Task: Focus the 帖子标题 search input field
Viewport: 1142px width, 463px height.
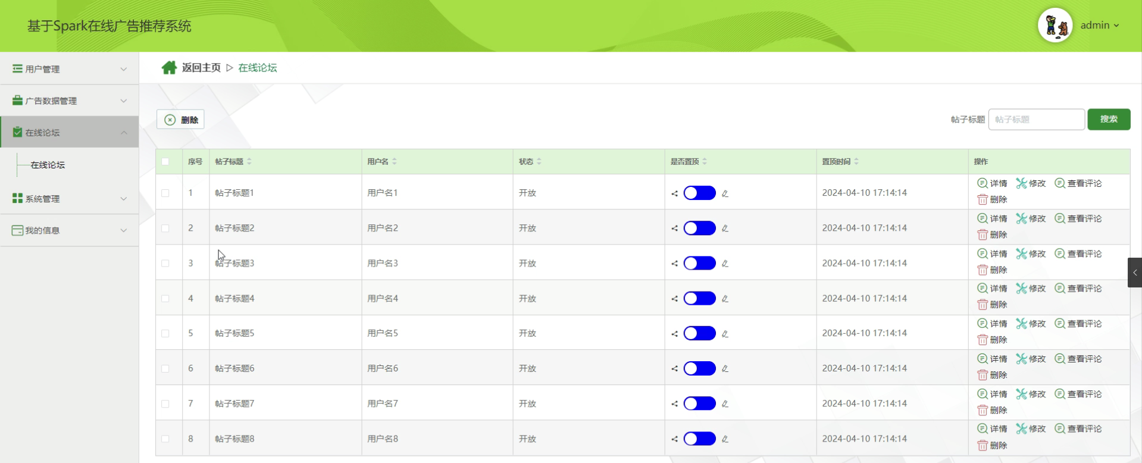Action: [1037, 119]
